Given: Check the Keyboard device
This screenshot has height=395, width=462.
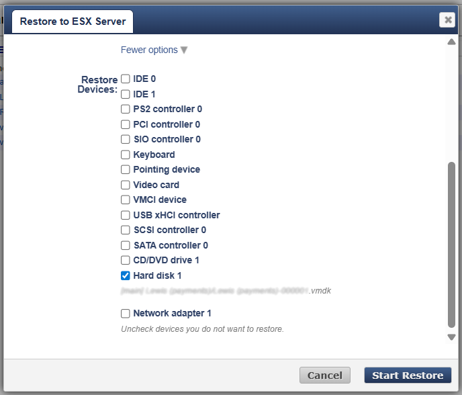Looking at the screenshot, I should [126, 155].
